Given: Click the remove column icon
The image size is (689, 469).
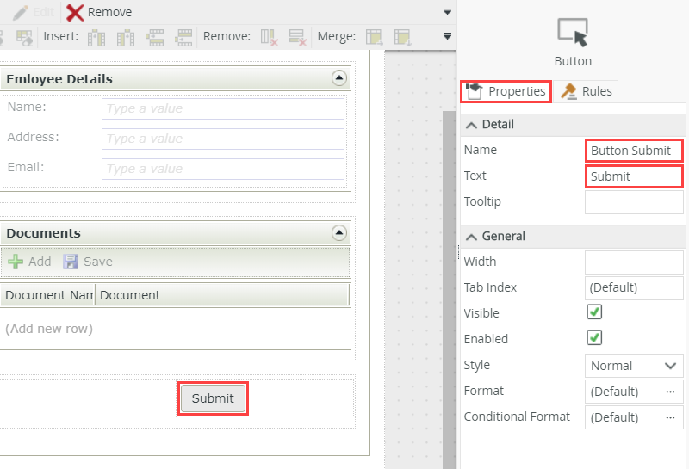Looking at the screenshot, I should tap(270, 38).
